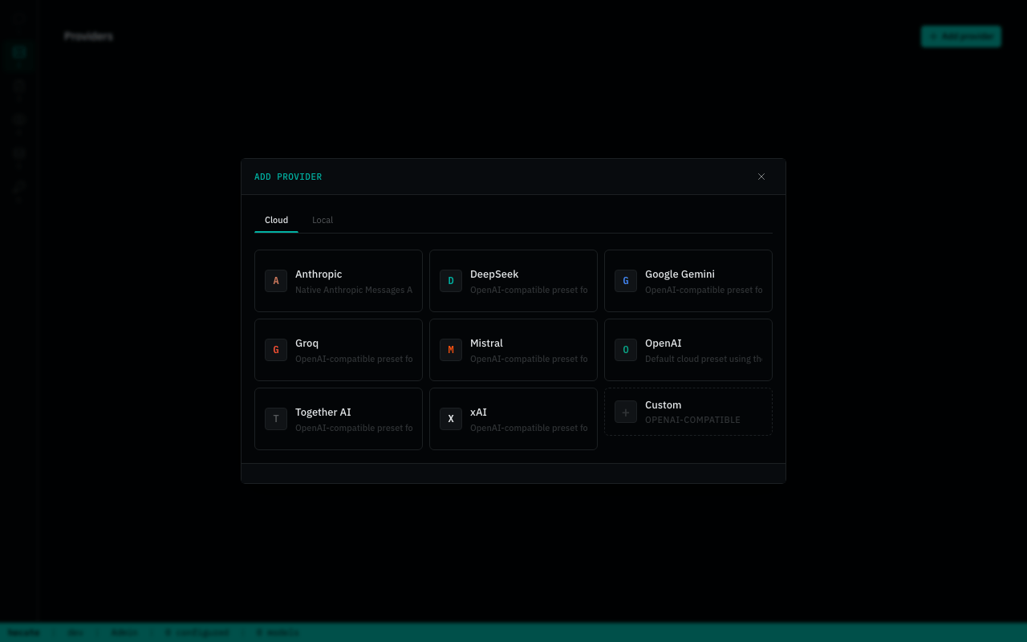
Task: Click the DeepSeek 'D' letter badge
Action: click(451, 281)
